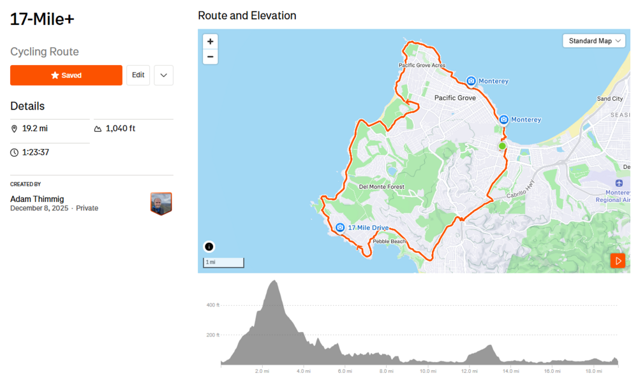Click the map info icon
Screen dimensions: 638x383
[209, 247]
